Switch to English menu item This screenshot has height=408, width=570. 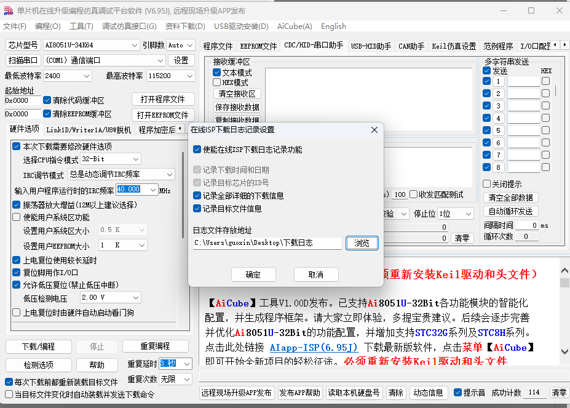(333, 26)
